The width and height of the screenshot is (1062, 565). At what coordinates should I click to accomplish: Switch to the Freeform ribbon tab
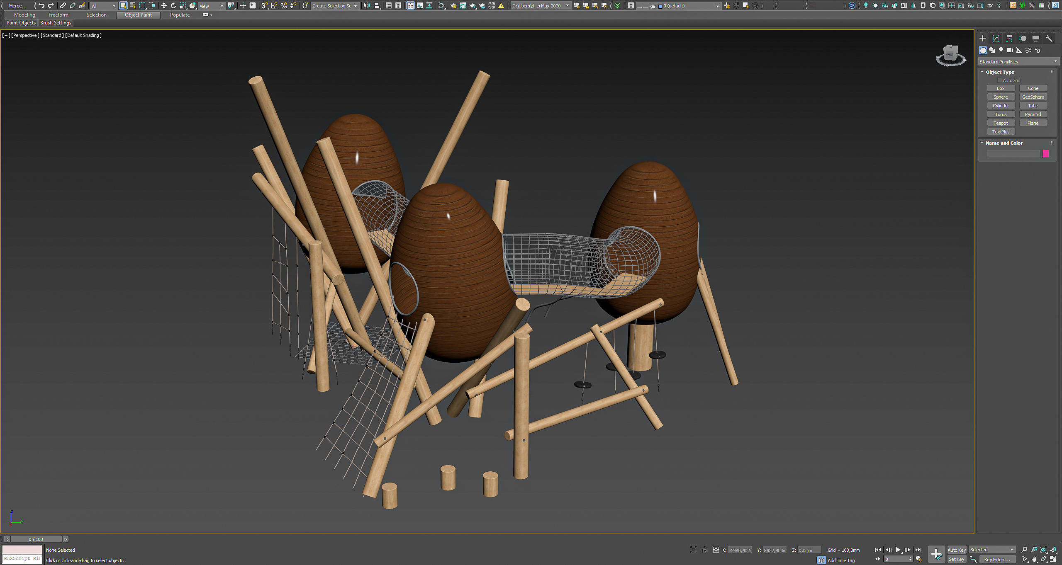[x=58, y=15]
